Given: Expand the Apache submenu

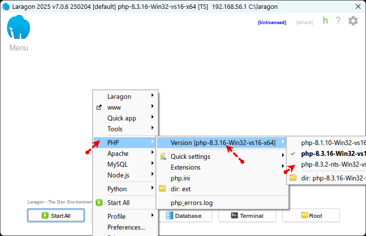Looking at the screenshot, I should [x=125, y=153].
